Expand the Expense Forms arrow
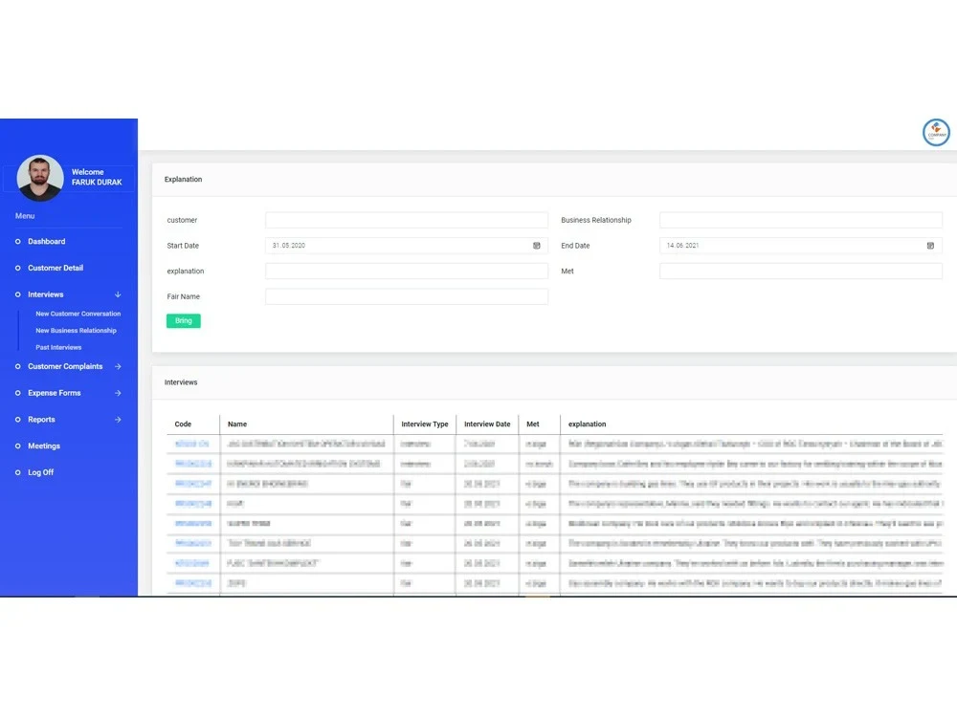This screenshot has height=717, width=957. (118, 393)
